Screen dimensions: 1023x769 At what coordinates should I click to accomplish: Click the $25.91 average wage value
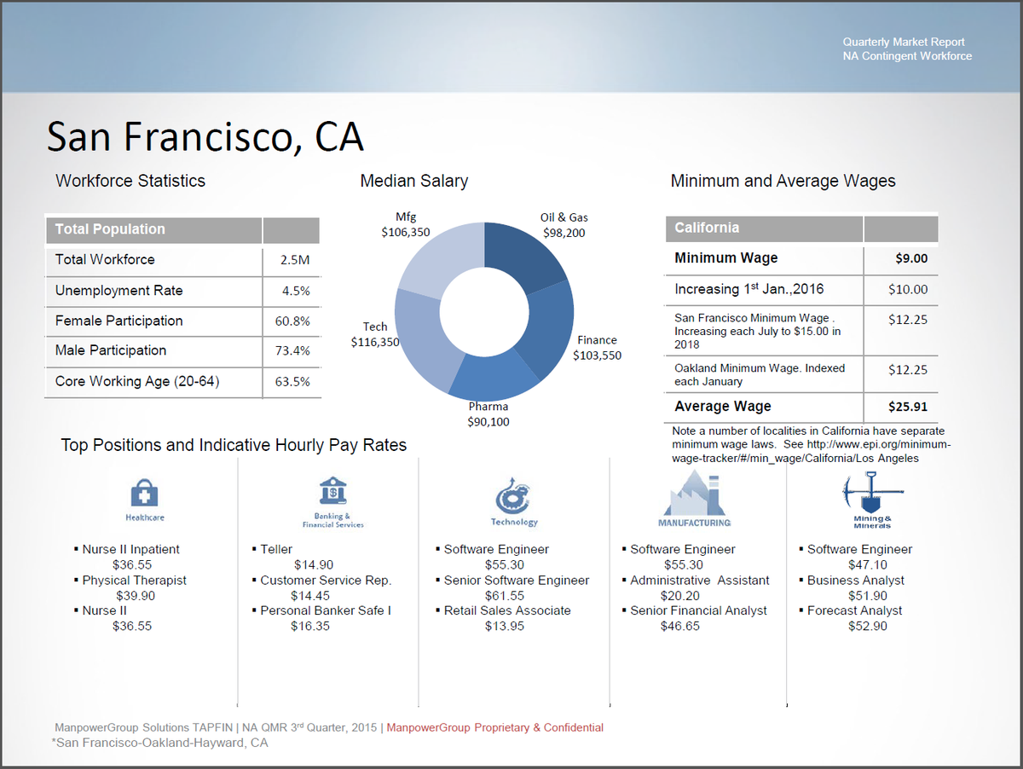[907, 408]
